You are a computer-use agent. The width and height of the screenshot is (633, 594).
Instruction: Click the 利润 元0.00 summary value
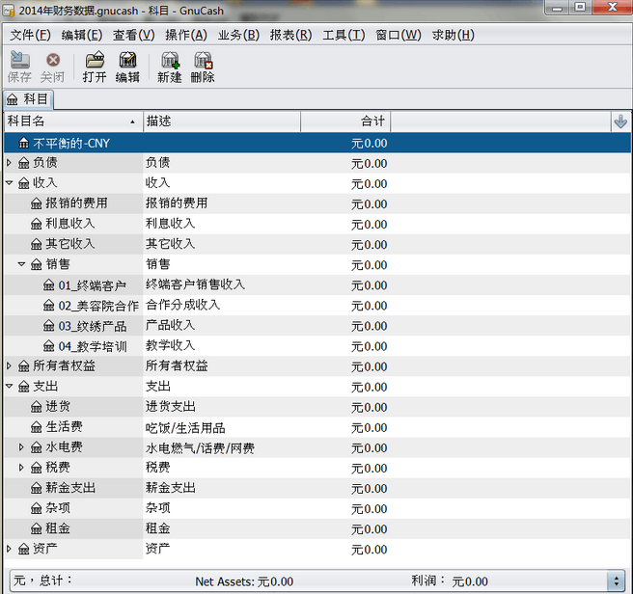470,581
